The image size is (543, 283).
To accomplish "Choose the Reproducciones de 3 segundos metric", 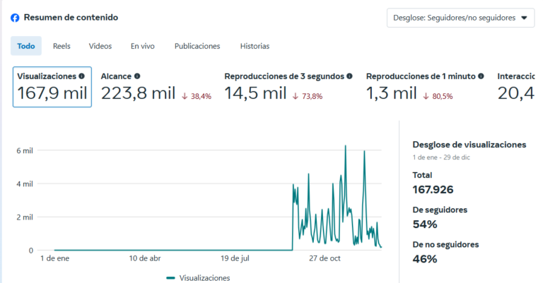I will coord(286,88).
